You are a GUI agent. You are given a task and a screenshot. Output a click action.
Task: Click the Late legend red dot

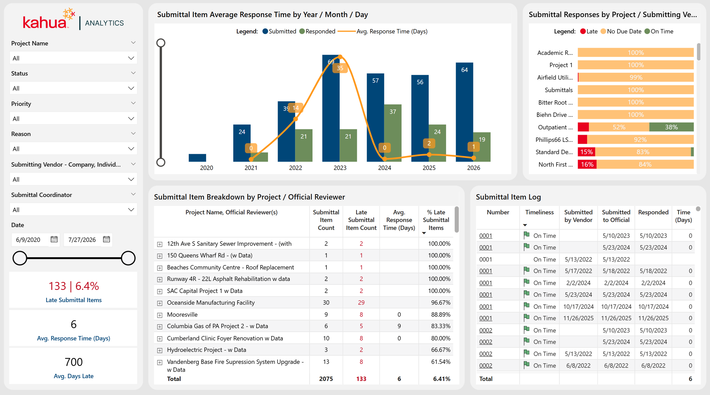583,31
